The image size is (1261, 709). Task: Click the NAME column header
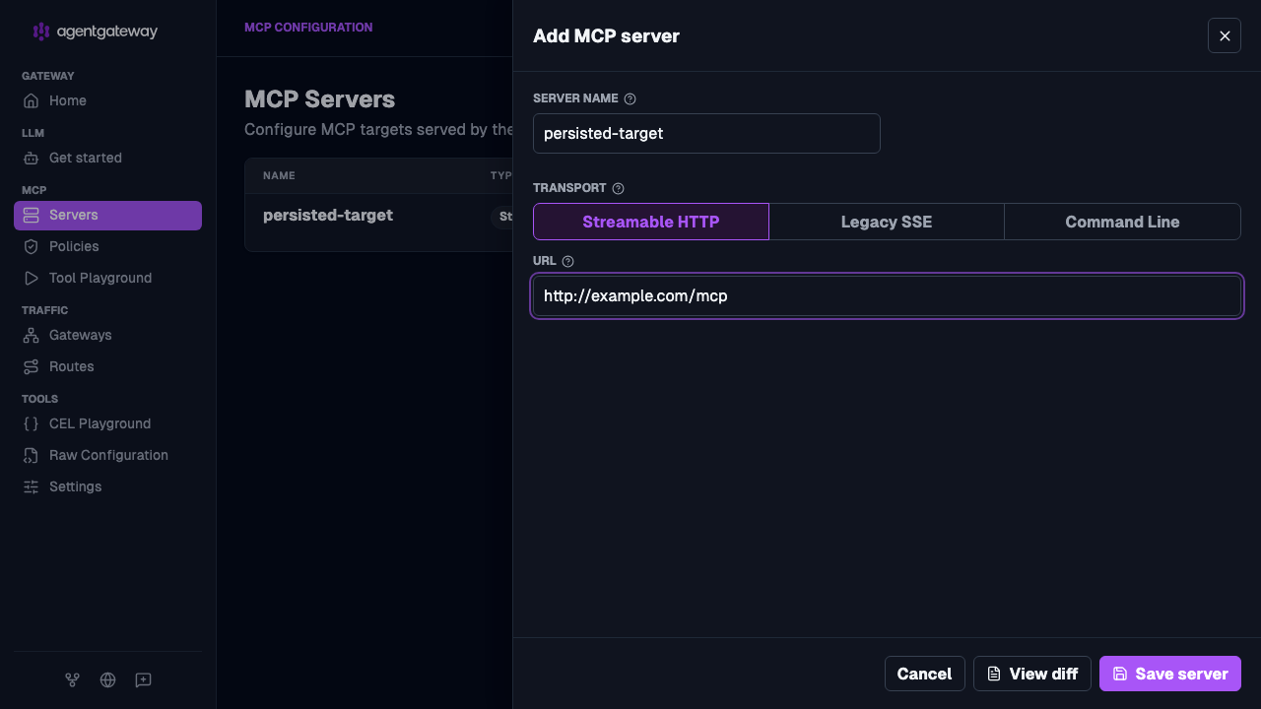pos(279,175)
